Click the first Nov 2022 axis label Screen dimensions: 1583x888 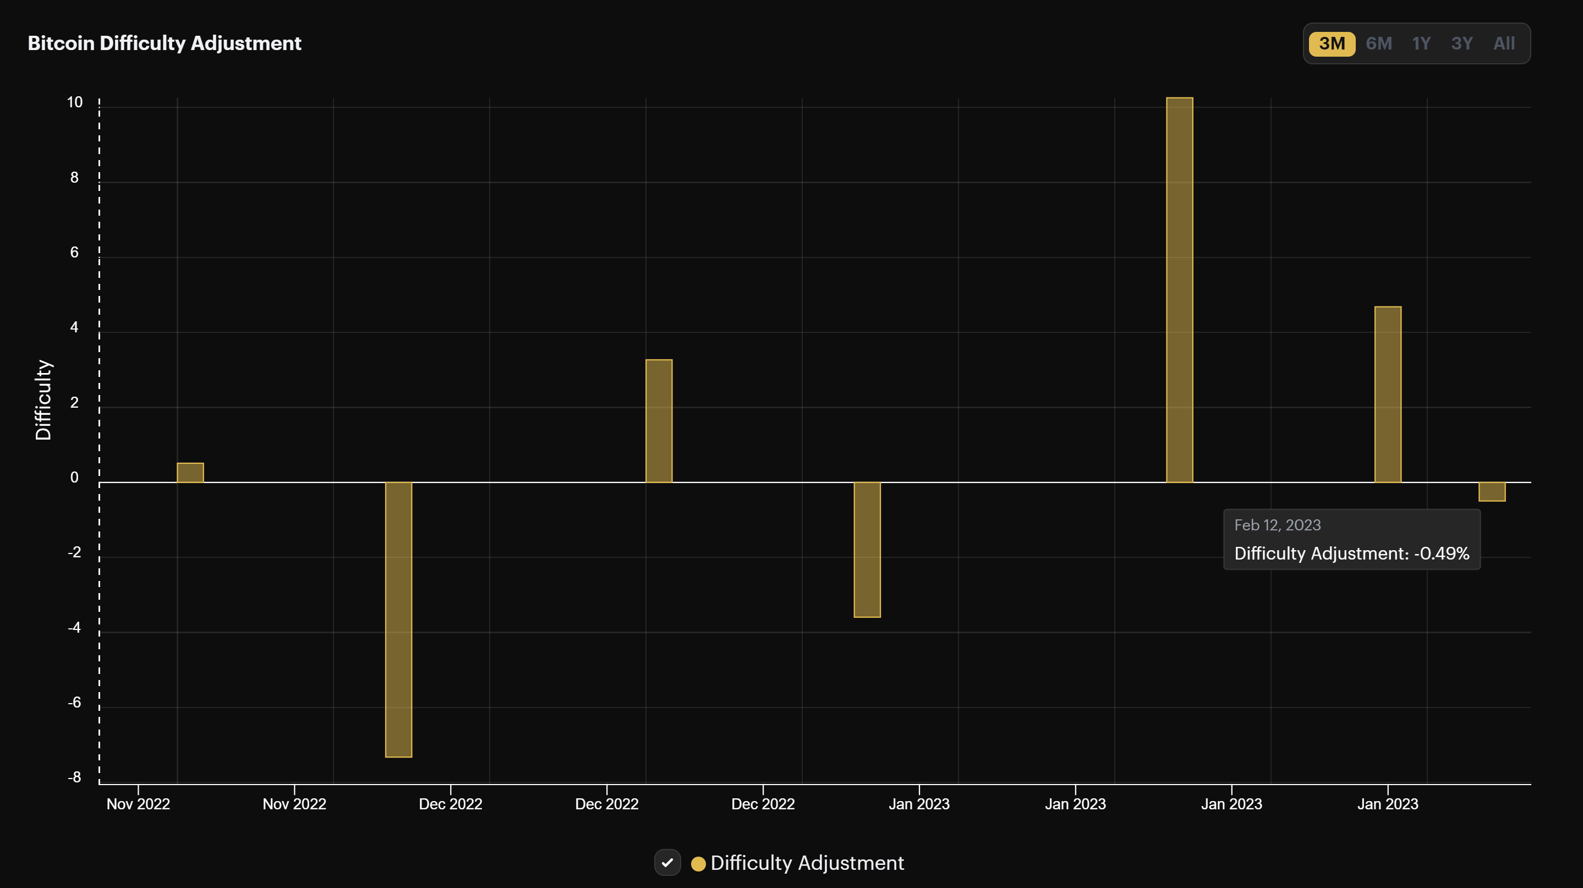[x=138, y=804]
